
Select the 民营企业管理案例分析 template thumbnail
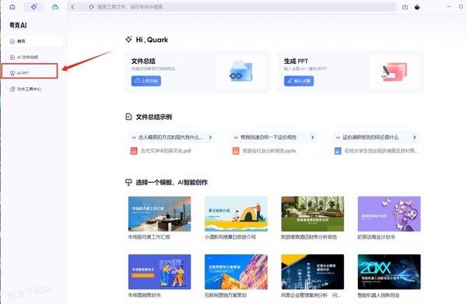tap(312, 271)
